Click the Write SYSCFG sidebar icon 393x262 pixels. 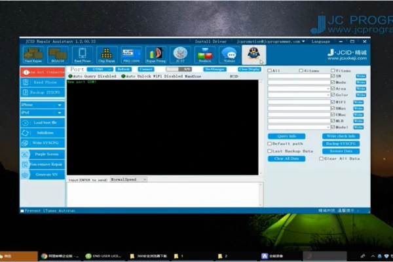point(25,143)
